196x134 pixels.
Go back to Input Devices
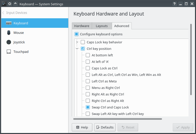[14, 13]
